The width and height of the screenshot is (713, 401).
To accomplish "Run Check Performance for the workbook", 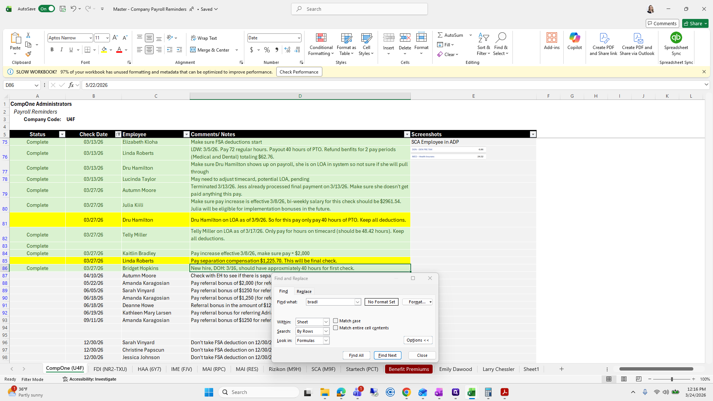I will point(299,71).
